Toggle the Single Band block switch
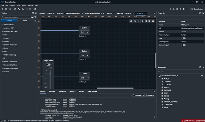 [48, 65]
